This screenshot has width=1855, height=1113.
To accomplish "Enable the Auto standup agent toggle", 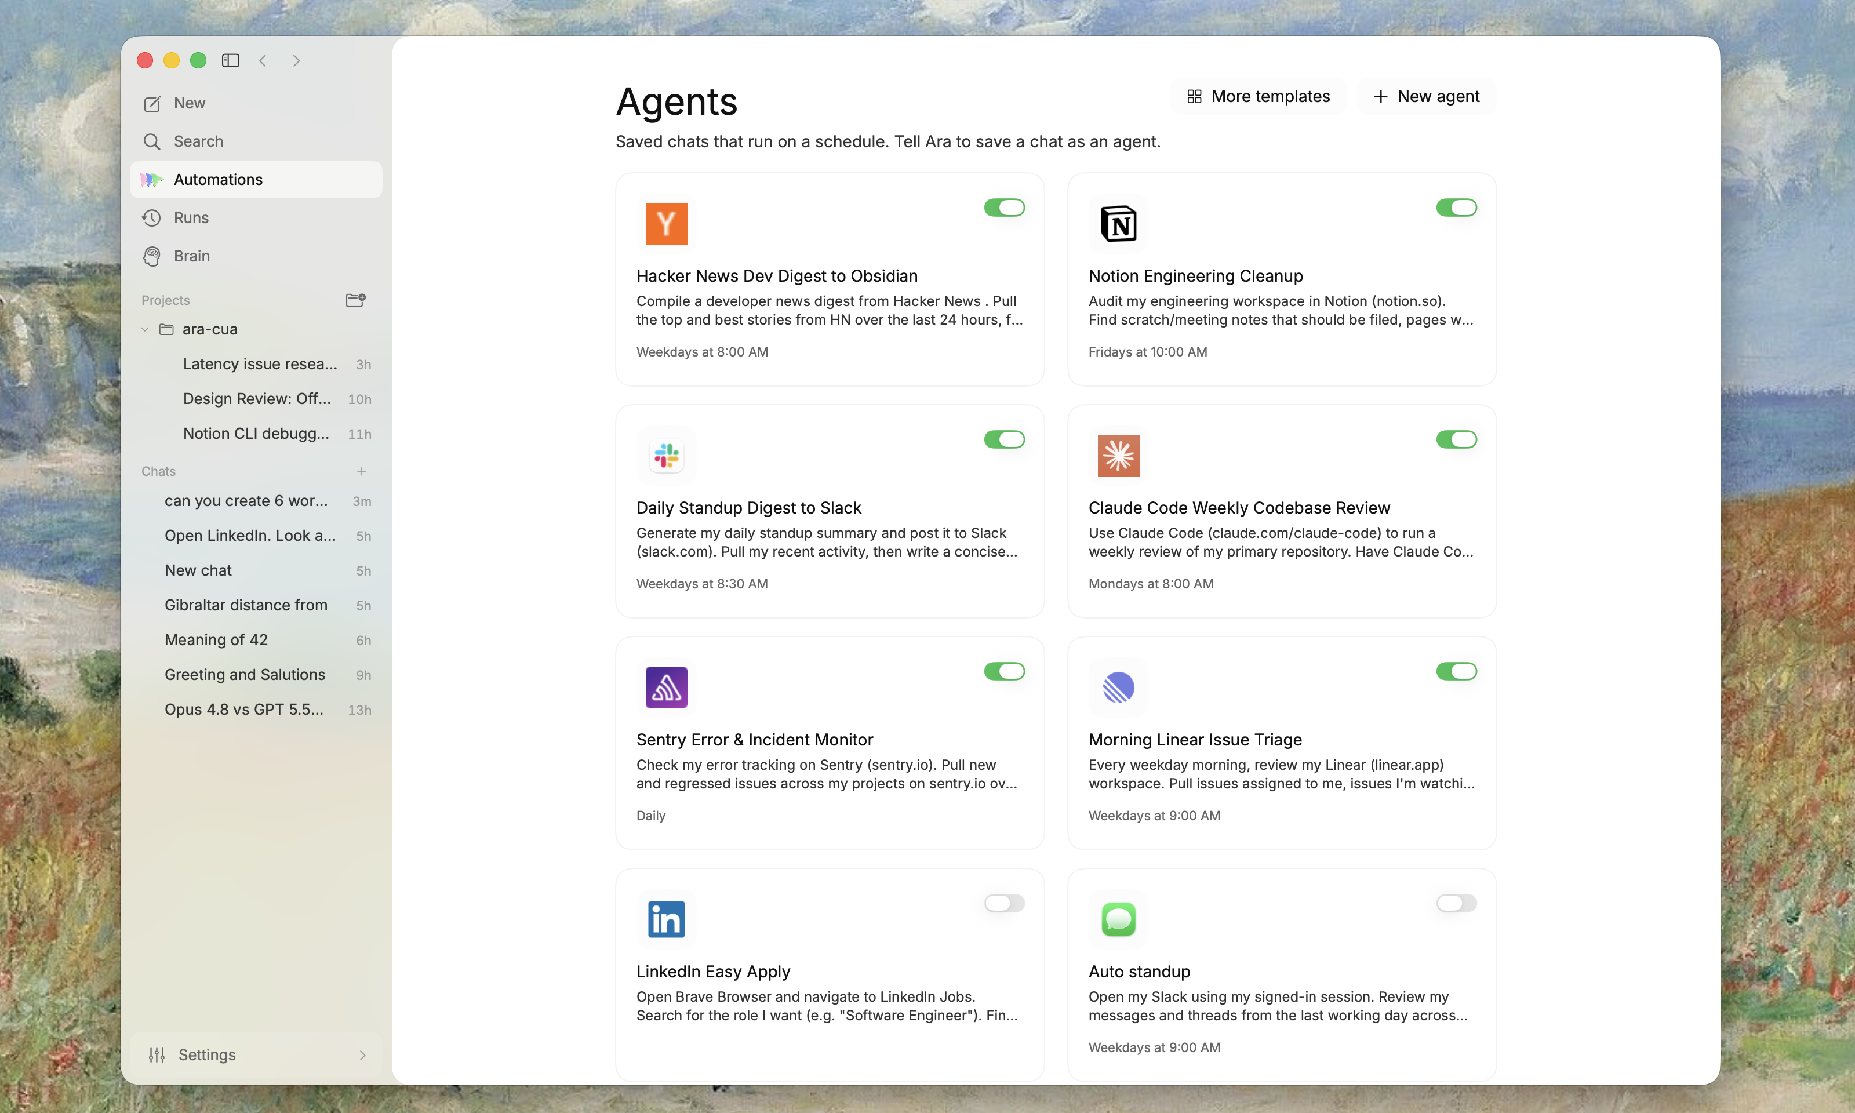I will click(x=1456, y=903).
